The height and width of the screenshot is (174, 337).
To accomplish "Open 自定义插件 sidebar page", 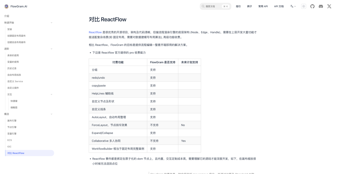I will pyautogui.click(x=13, y=88).
